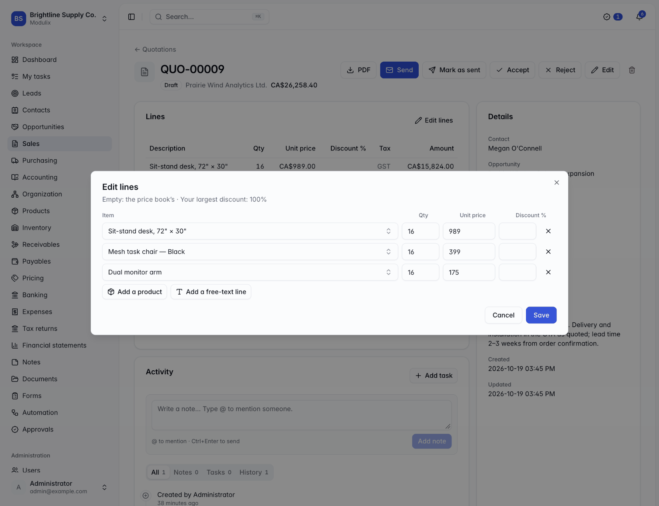Go to Leads in sidebar
Viewport: 659px width, 506px height.
60,93
